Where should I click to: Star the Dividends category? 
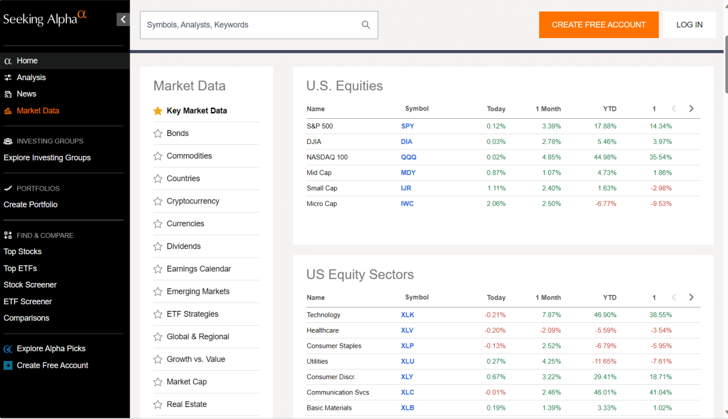pyautogui.click(x=158, y=246)
